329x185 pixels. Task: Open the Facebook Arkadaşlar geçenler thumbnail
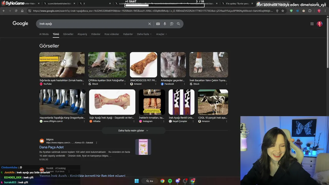click(173, 65)
